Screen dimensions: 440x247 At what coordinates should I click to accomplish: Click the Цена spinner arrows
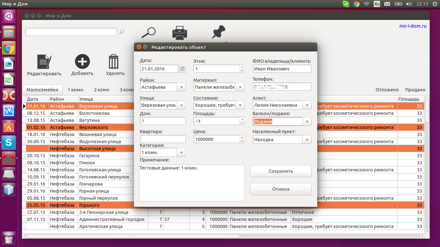pos(242,139)
